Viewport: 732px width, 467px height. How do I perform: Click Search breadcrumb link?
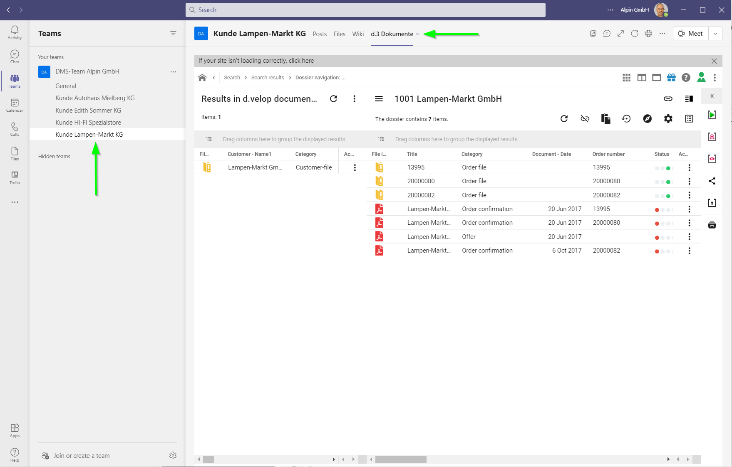(232, 78)
